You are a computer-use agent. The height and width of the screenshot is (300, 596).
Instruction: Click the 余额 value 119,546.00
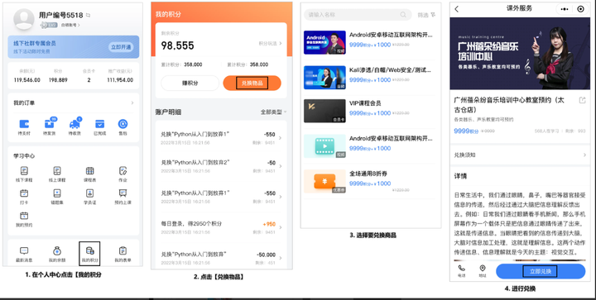pos(27,80)
